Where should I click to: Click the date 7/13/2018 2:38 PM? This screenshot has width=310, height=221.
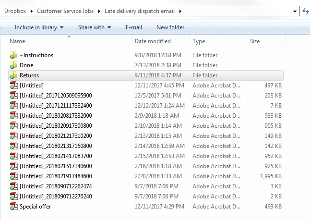158,65
